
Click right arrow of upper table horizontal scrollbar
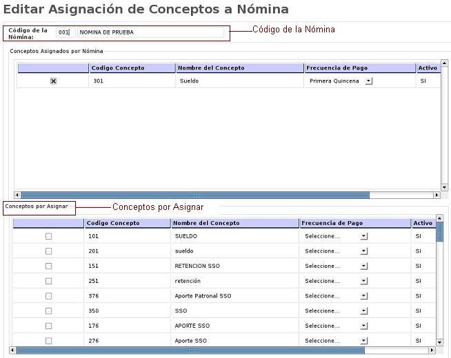pos(436,195)
